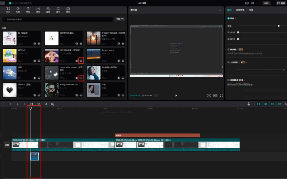Open the transitions panel with the bowtie icon
Image resolution: width=287 pixels, height=179 pixels.
coord(38,10)
